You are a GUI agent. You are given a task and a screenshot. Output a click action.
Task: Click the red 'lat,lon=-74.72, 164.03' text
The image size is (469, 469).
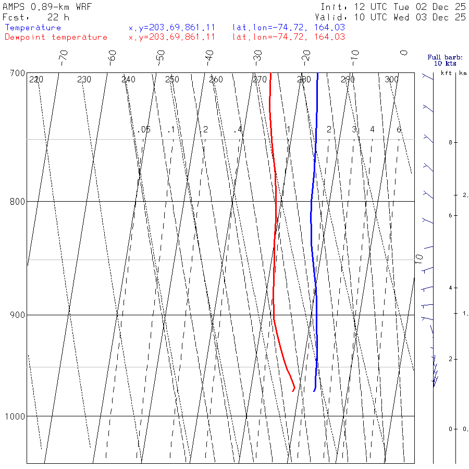click(289, 37)
